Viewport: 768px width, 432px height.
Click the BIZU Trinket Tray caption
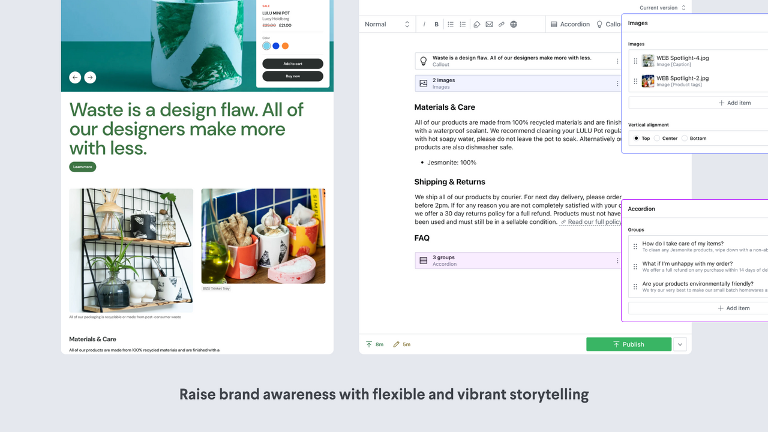tap(216, 289)
